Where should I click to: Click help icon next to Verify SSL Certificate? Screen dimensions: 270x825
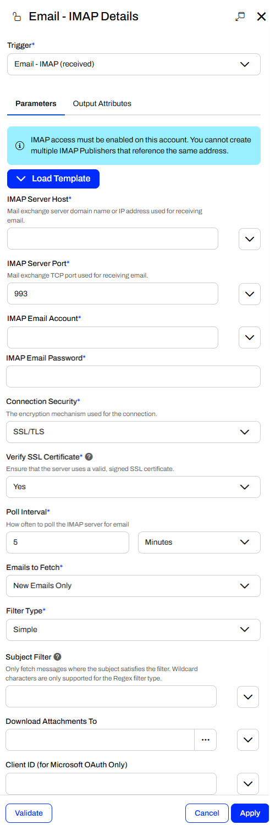click(x=89, y=457)
